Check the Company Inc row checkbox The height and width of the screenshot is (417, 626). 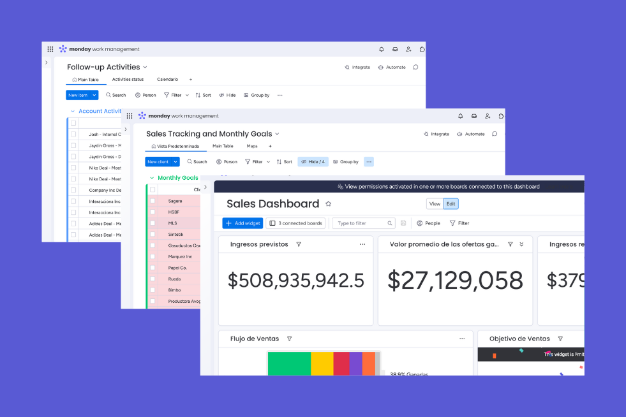(73, 190)
